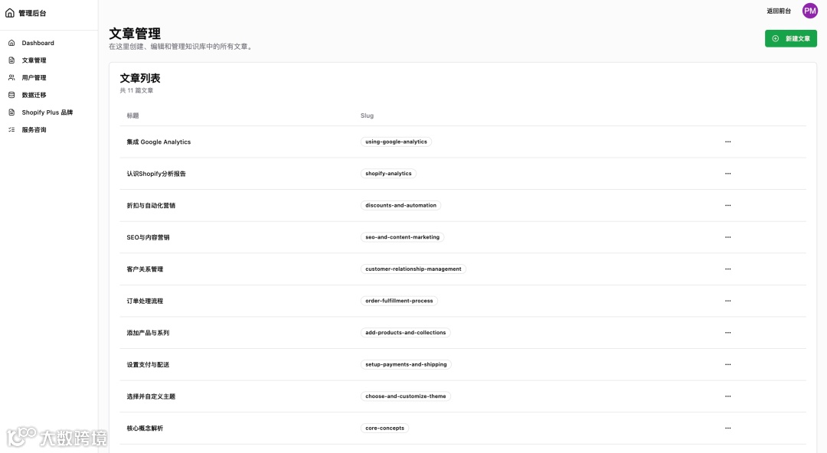Go to Dashboard in sidebar

click(x=38, y=43)
